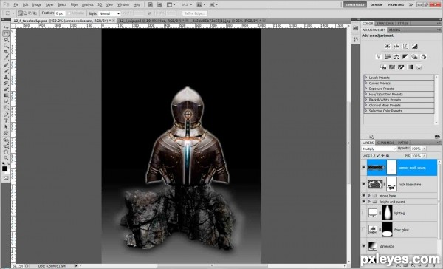Click the foreground color swatch
The image size is (443, 269).
4,169
